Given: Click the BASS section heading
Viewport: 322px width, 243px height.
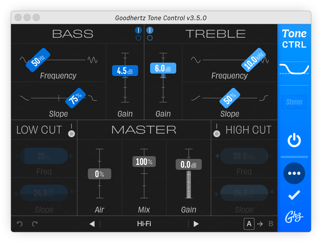Looking at the screenshot, I should pos(73,34).
